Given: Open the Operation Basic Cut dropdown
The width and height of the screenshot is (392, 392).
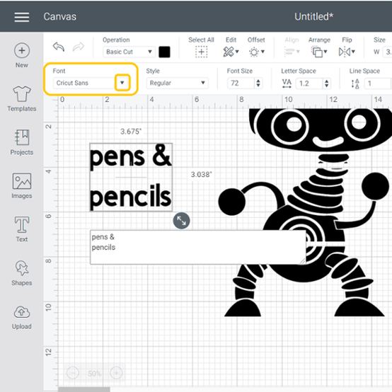Looking at the screenshot, I should pyautogui.click(x=129, y=52).
